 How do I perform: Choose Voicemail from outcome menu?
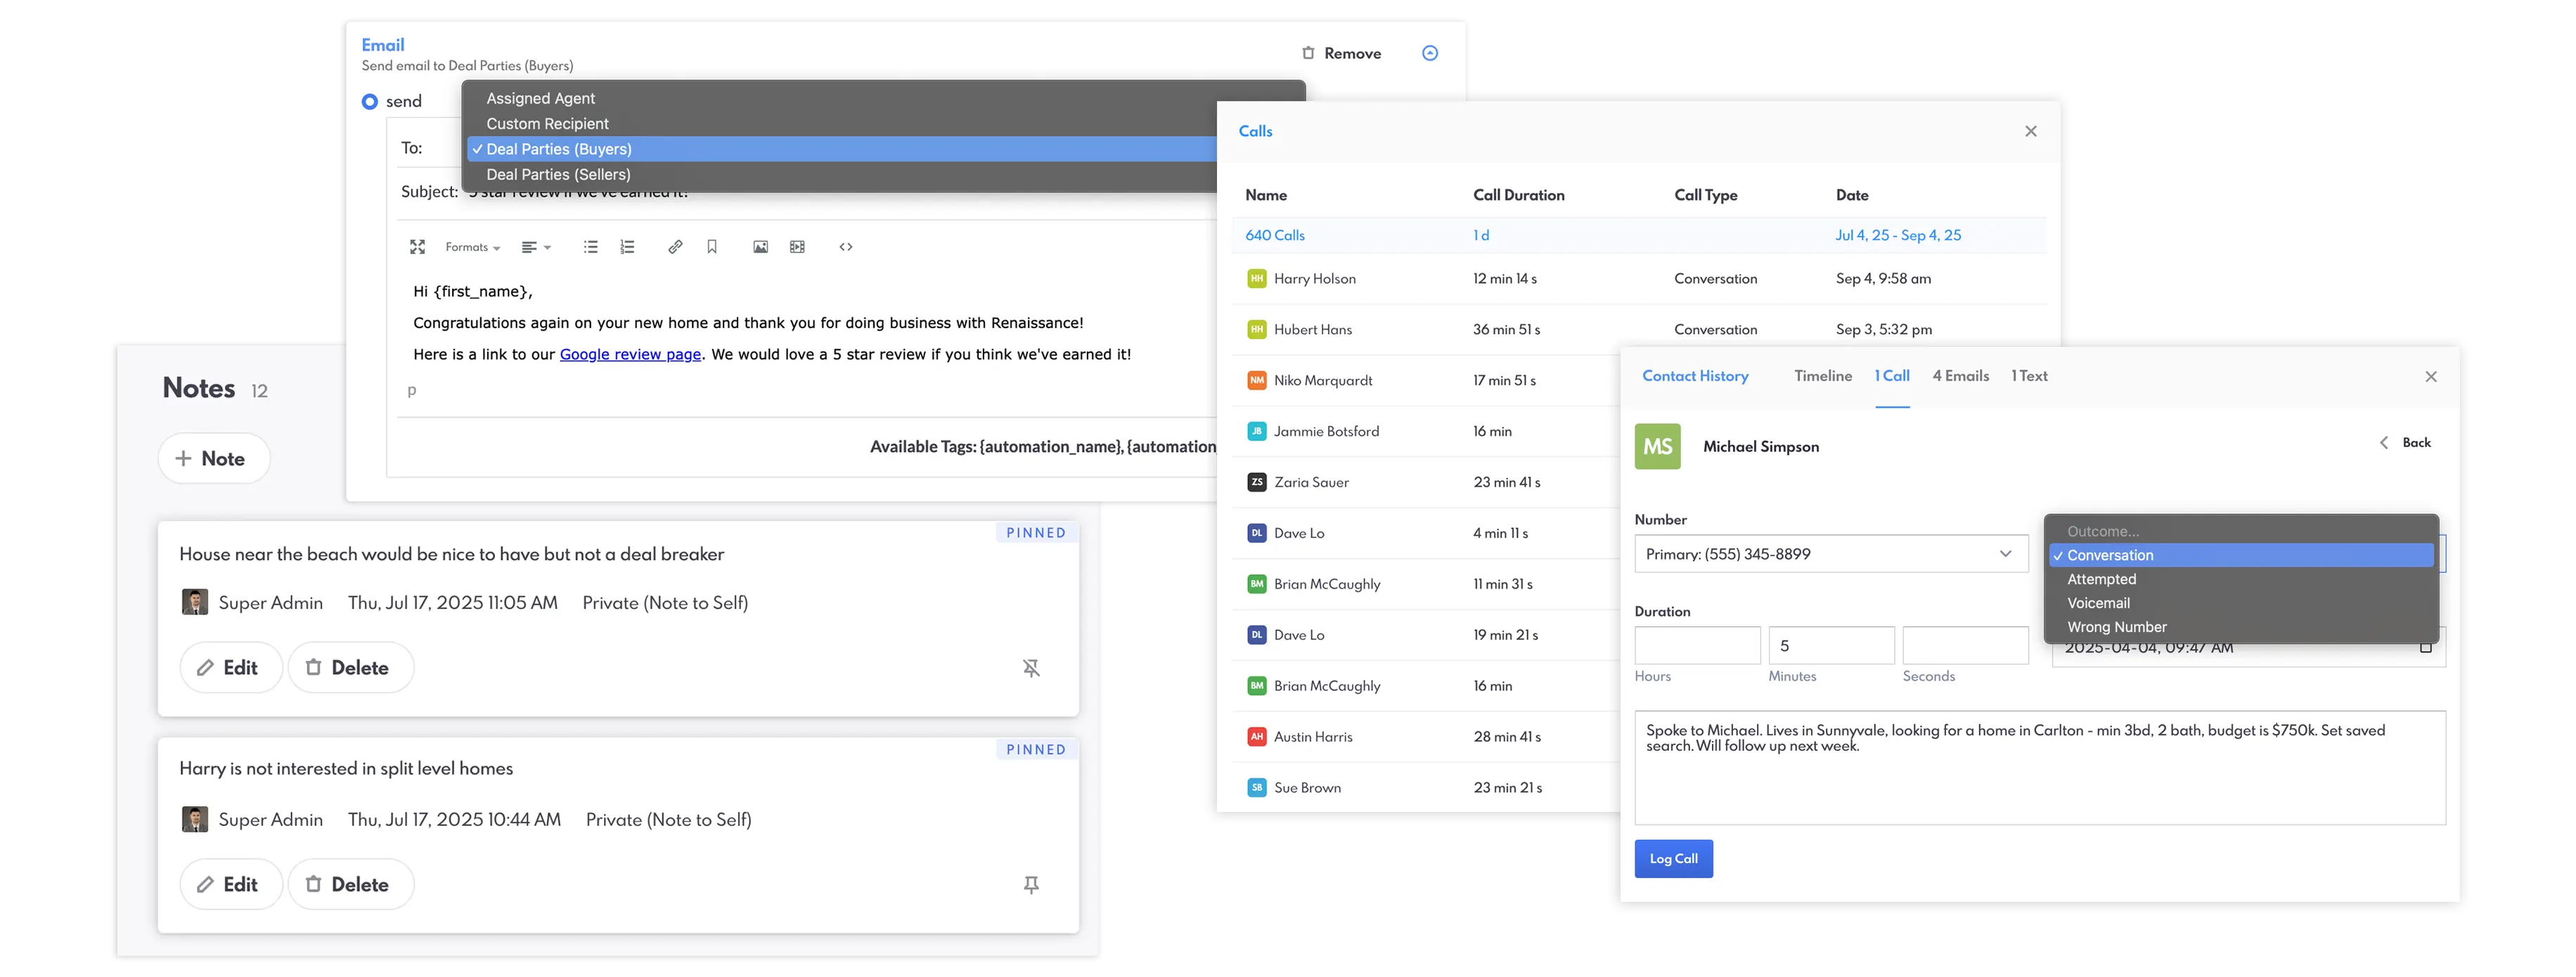(x=2098, y=603)
